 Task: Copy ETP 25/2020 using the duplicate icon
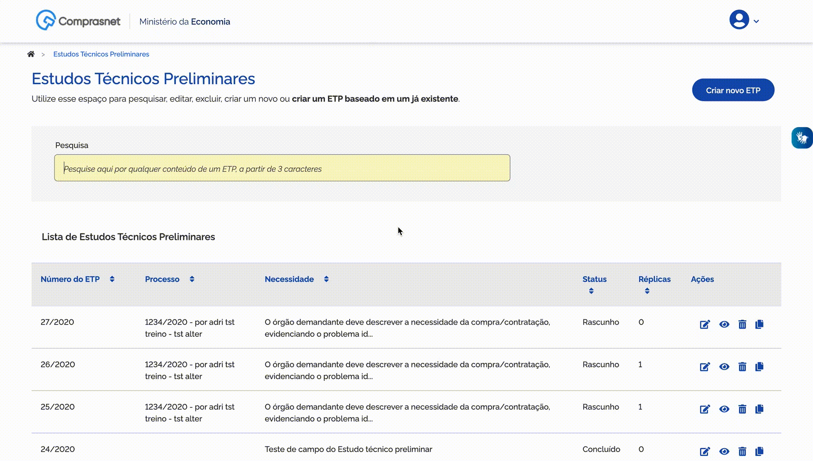point(759,409)
